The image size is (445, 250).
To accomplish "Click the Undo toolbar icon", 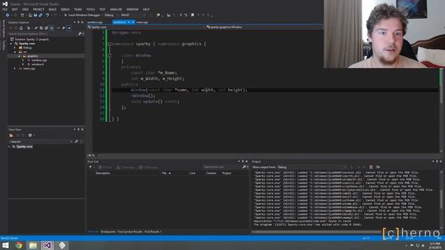I will 47,15.
